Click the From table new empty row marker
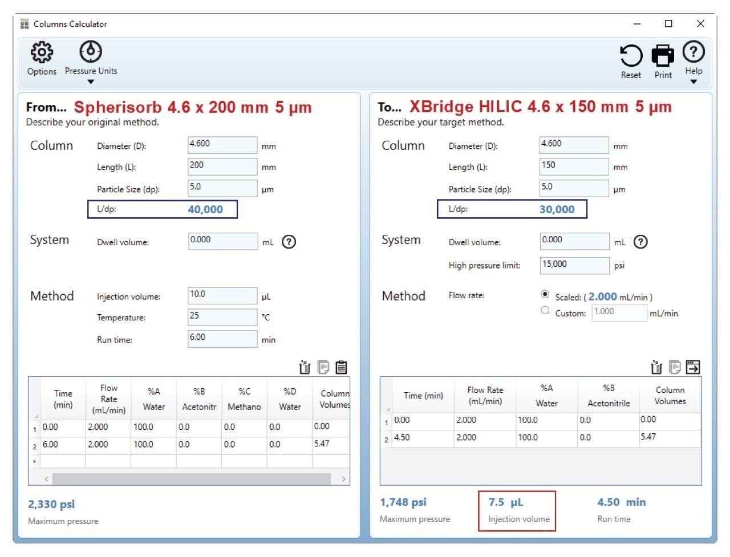The image size is (730, 557). pos(35,462)
